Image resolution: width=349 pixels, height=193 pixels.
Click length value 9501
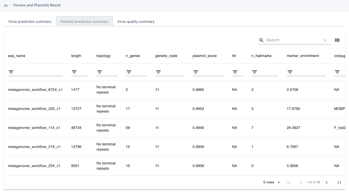[75, 166]
